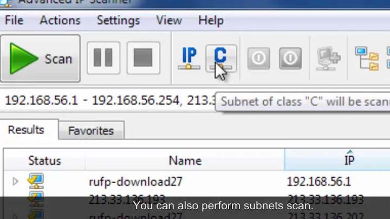390x219 pixels.
Task: Open the Settings menu
Action: click(x=119, y=20)
